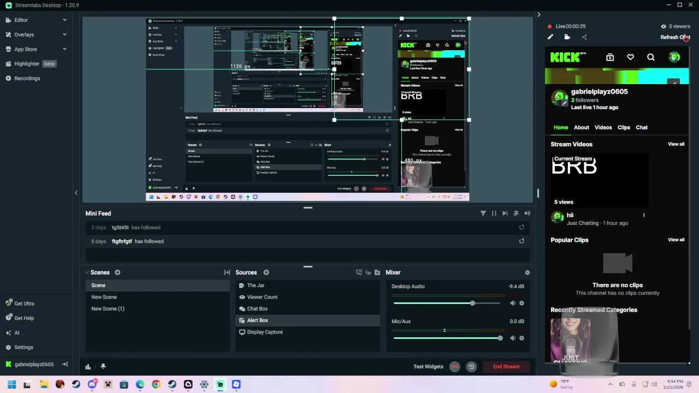The height and width of the screenshot is (393, 699).
Task: Select the Viewer Count source
Action: (x=308, y=297)
